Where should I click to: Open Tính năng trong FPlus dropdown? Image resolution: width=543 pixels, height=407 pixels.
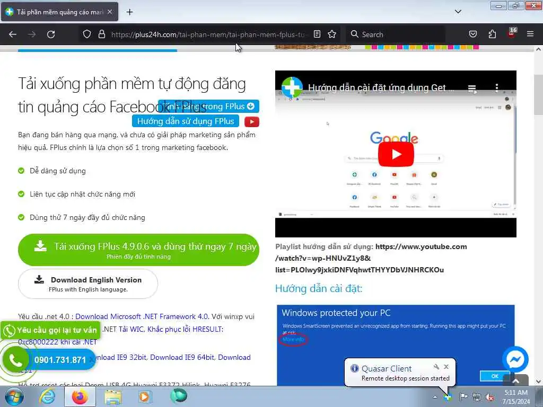pyautogui.click(x=208, y=106)
